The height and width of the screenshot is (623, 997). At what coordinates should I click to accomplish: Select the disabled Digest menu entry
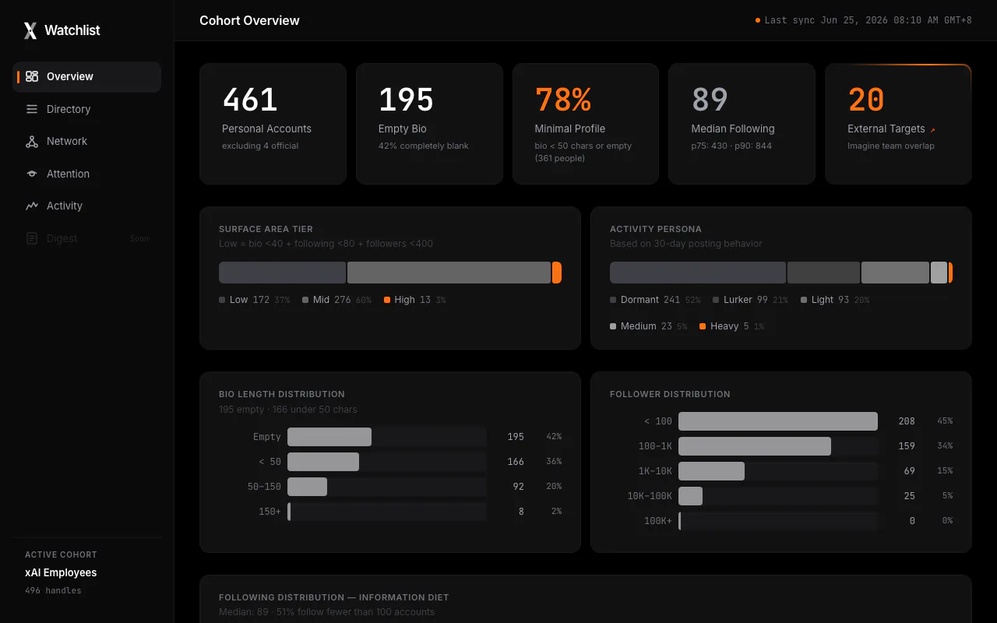87,238
